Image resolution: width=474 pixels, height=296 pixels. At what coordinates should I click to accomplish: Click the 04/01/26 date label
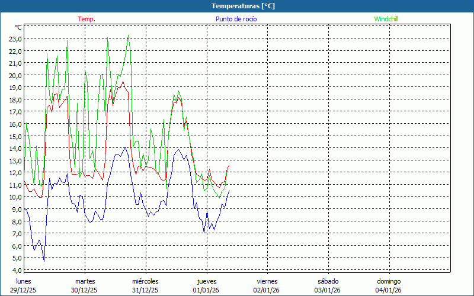pos(389,290)
